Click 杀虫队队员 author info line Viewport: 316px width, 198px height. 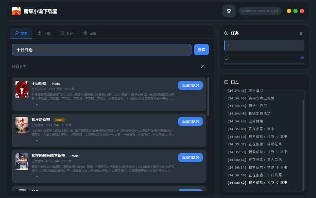pyautogui.click(x=53, y=89)
